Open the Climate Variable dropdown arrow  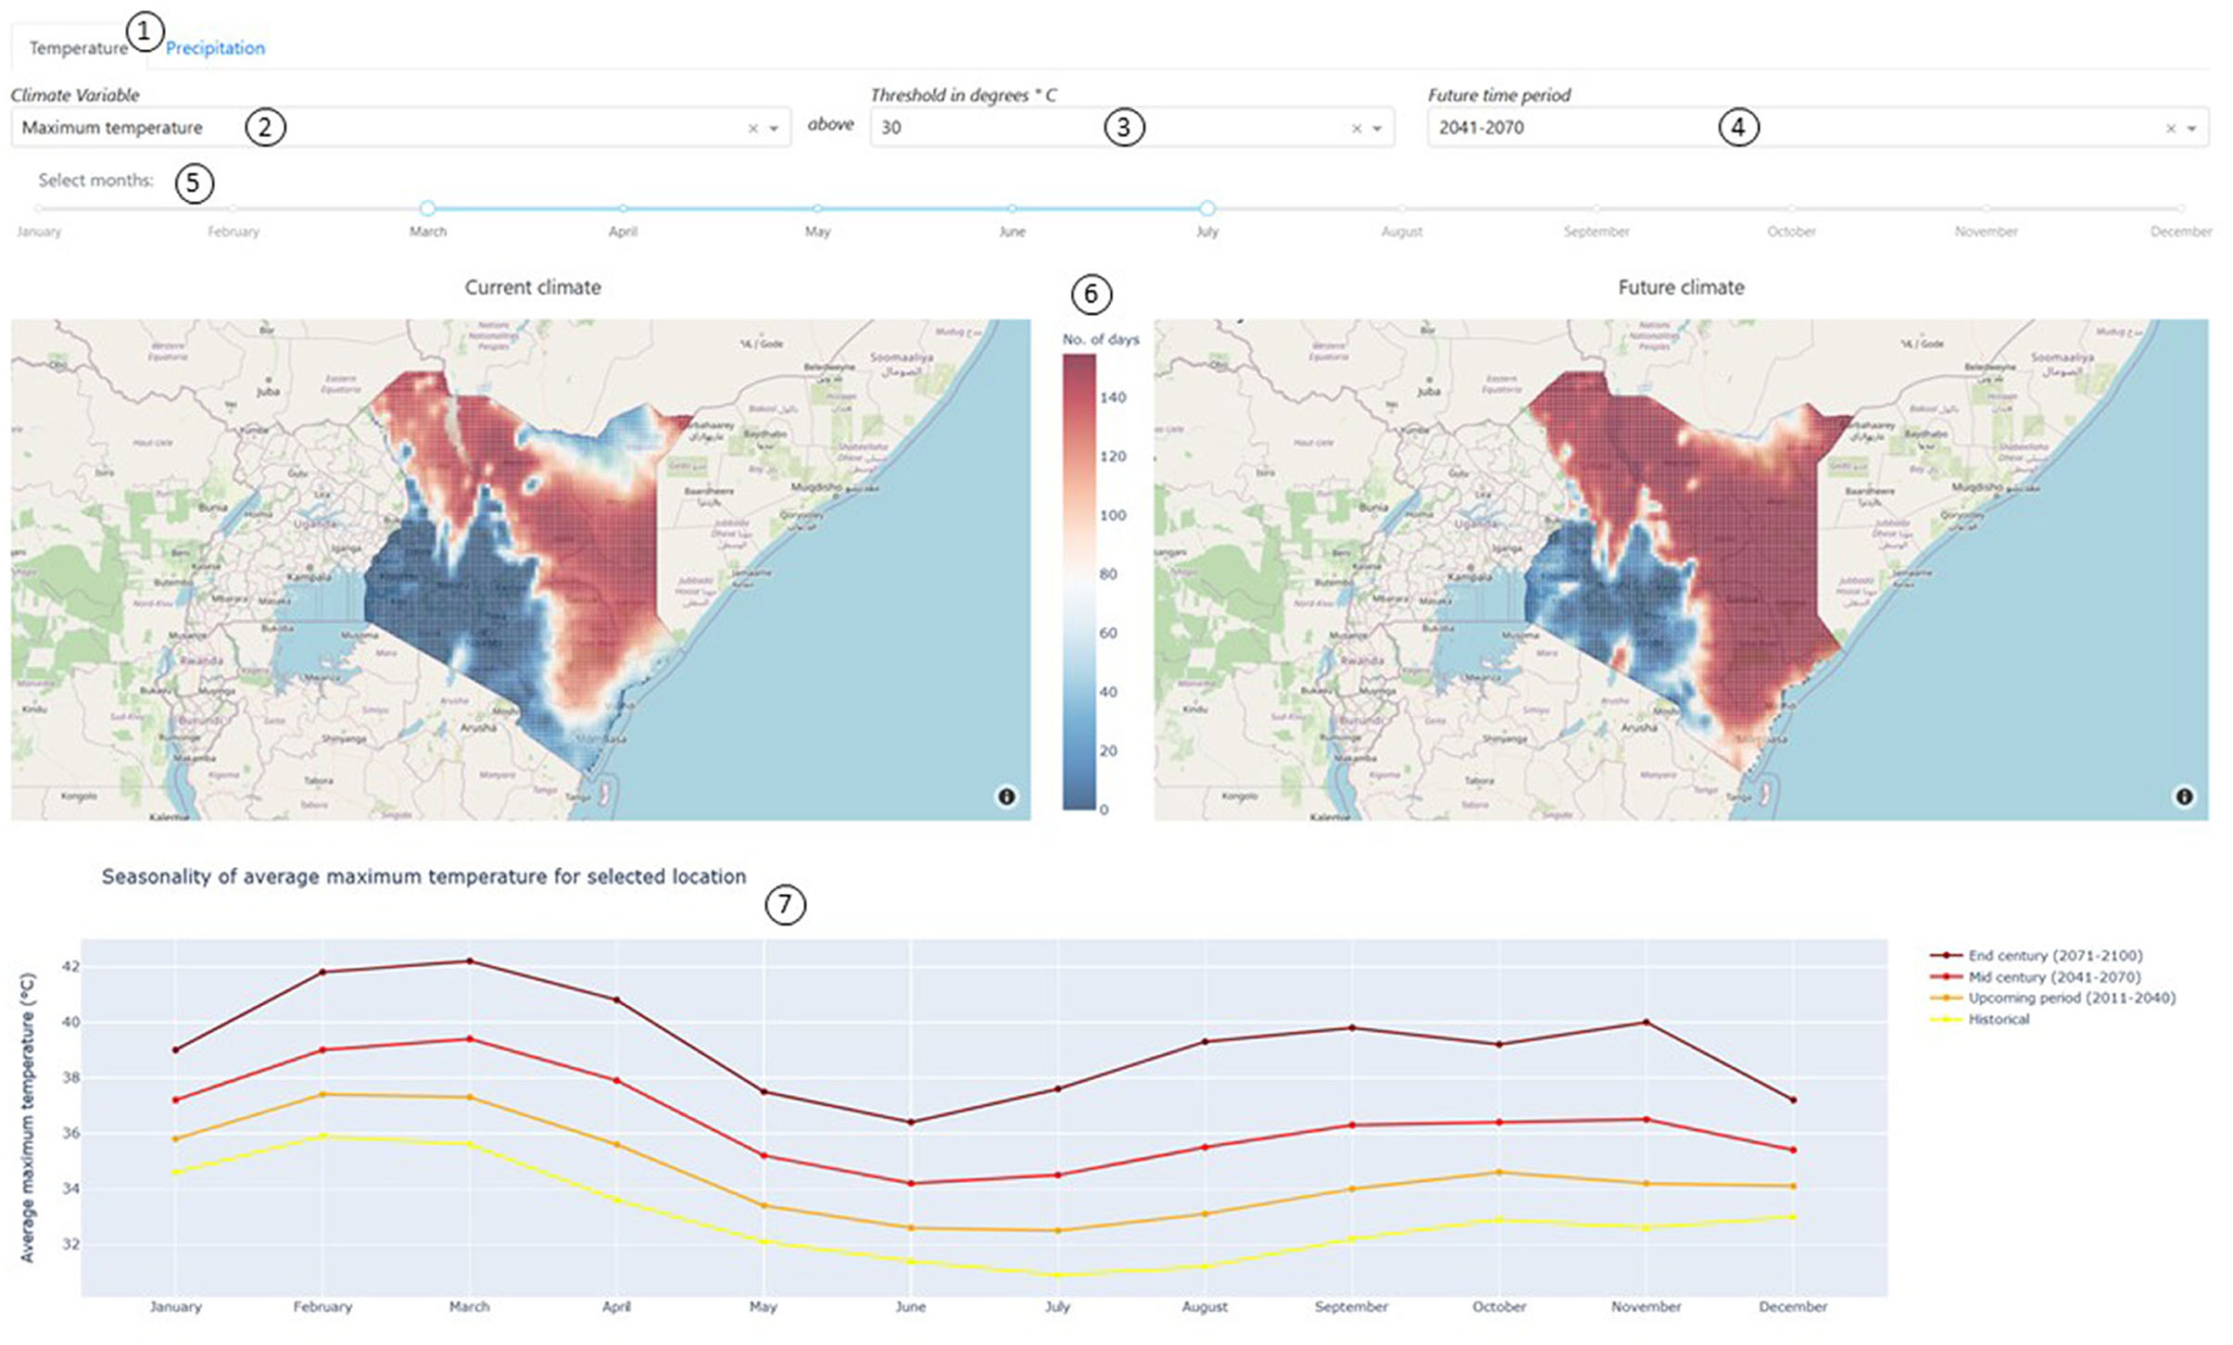tap(774, 129)
